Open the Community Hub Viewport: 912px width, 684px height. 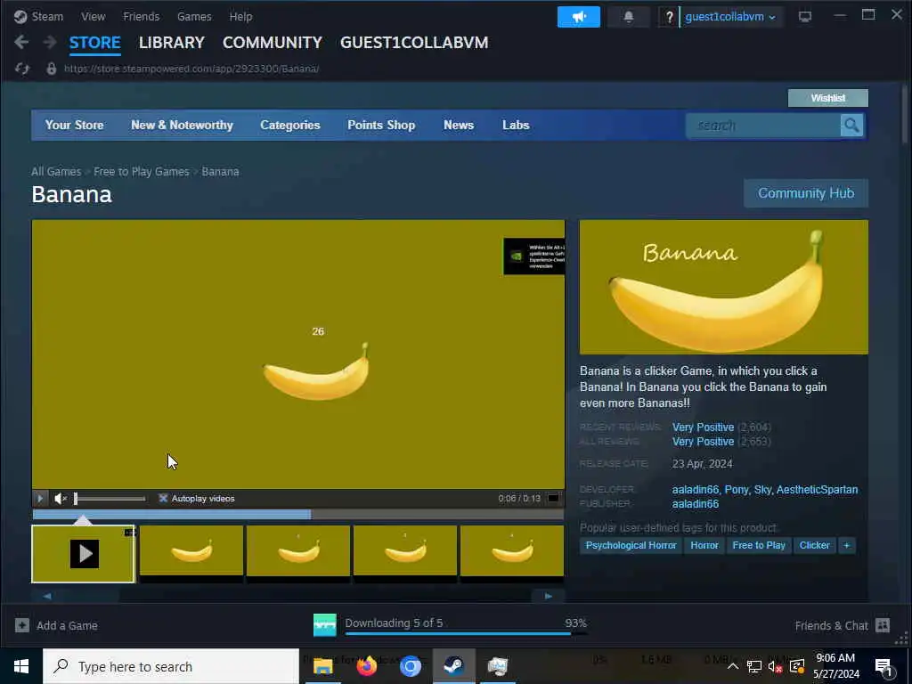click(x=805, y=193)
